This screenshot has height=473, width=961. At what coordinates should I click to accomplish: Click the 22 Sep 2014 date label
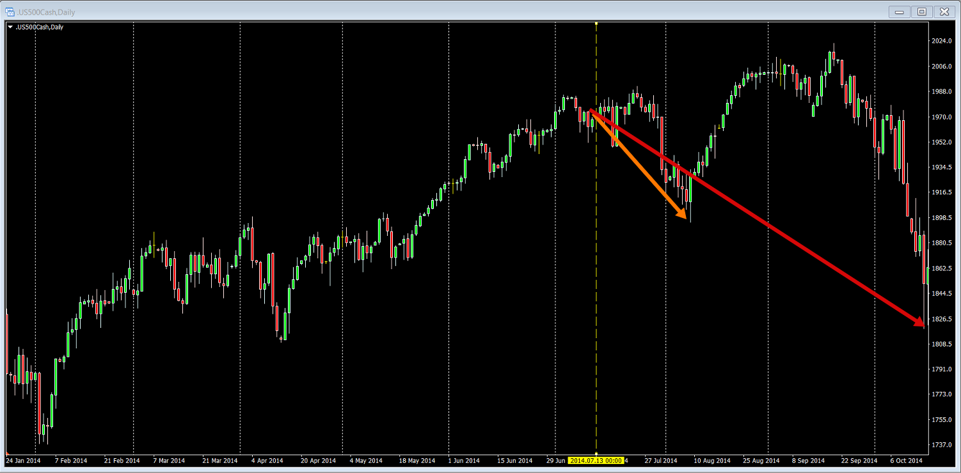pos(859,460)
